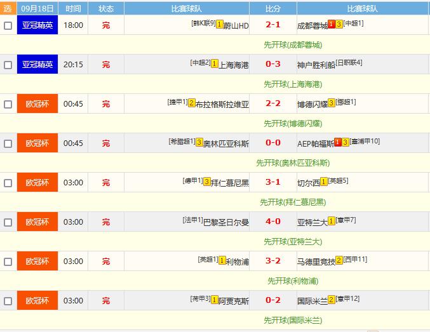Click the 选 column header
The height and width of the screenshot is (332, 430).
pyautogui.click(x=8, y=8)
